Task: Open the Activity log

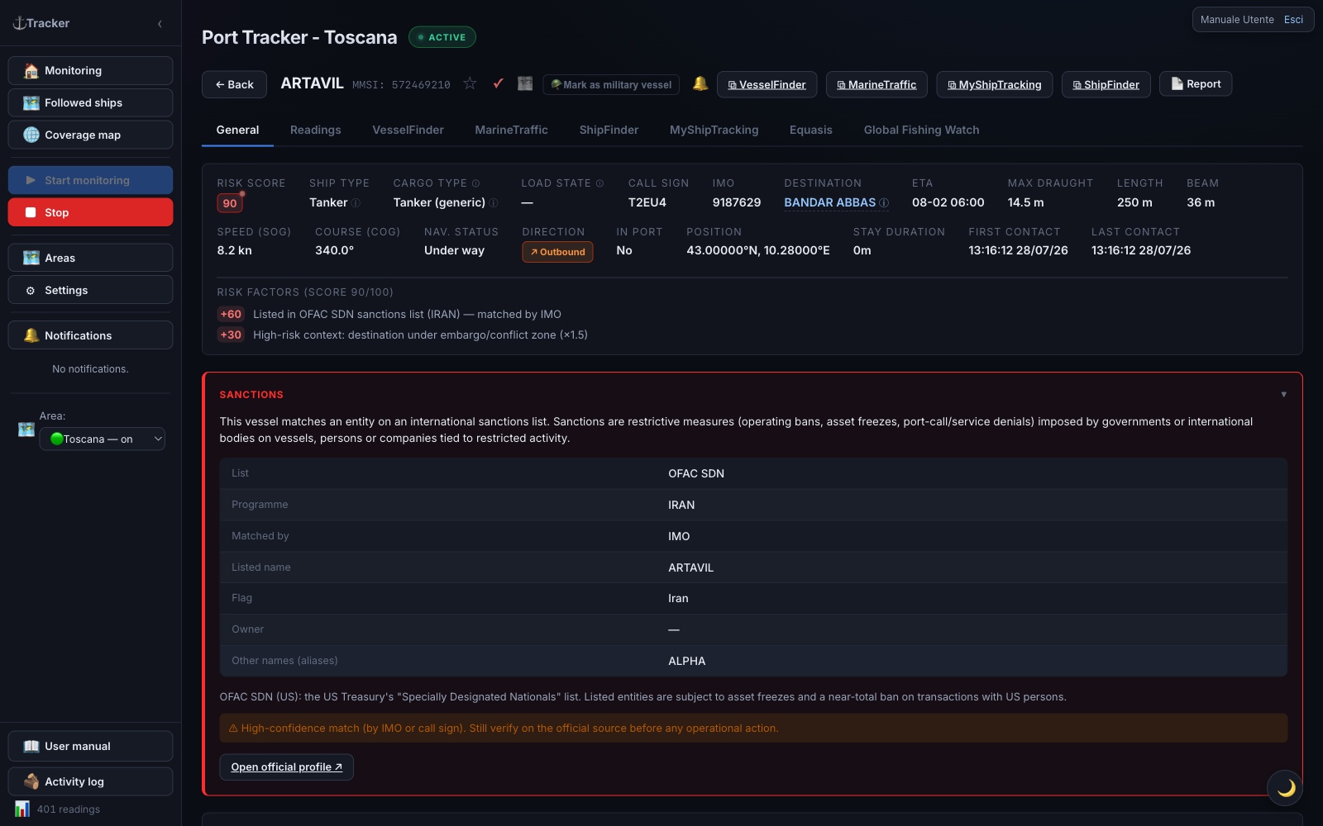Action: 90,781
